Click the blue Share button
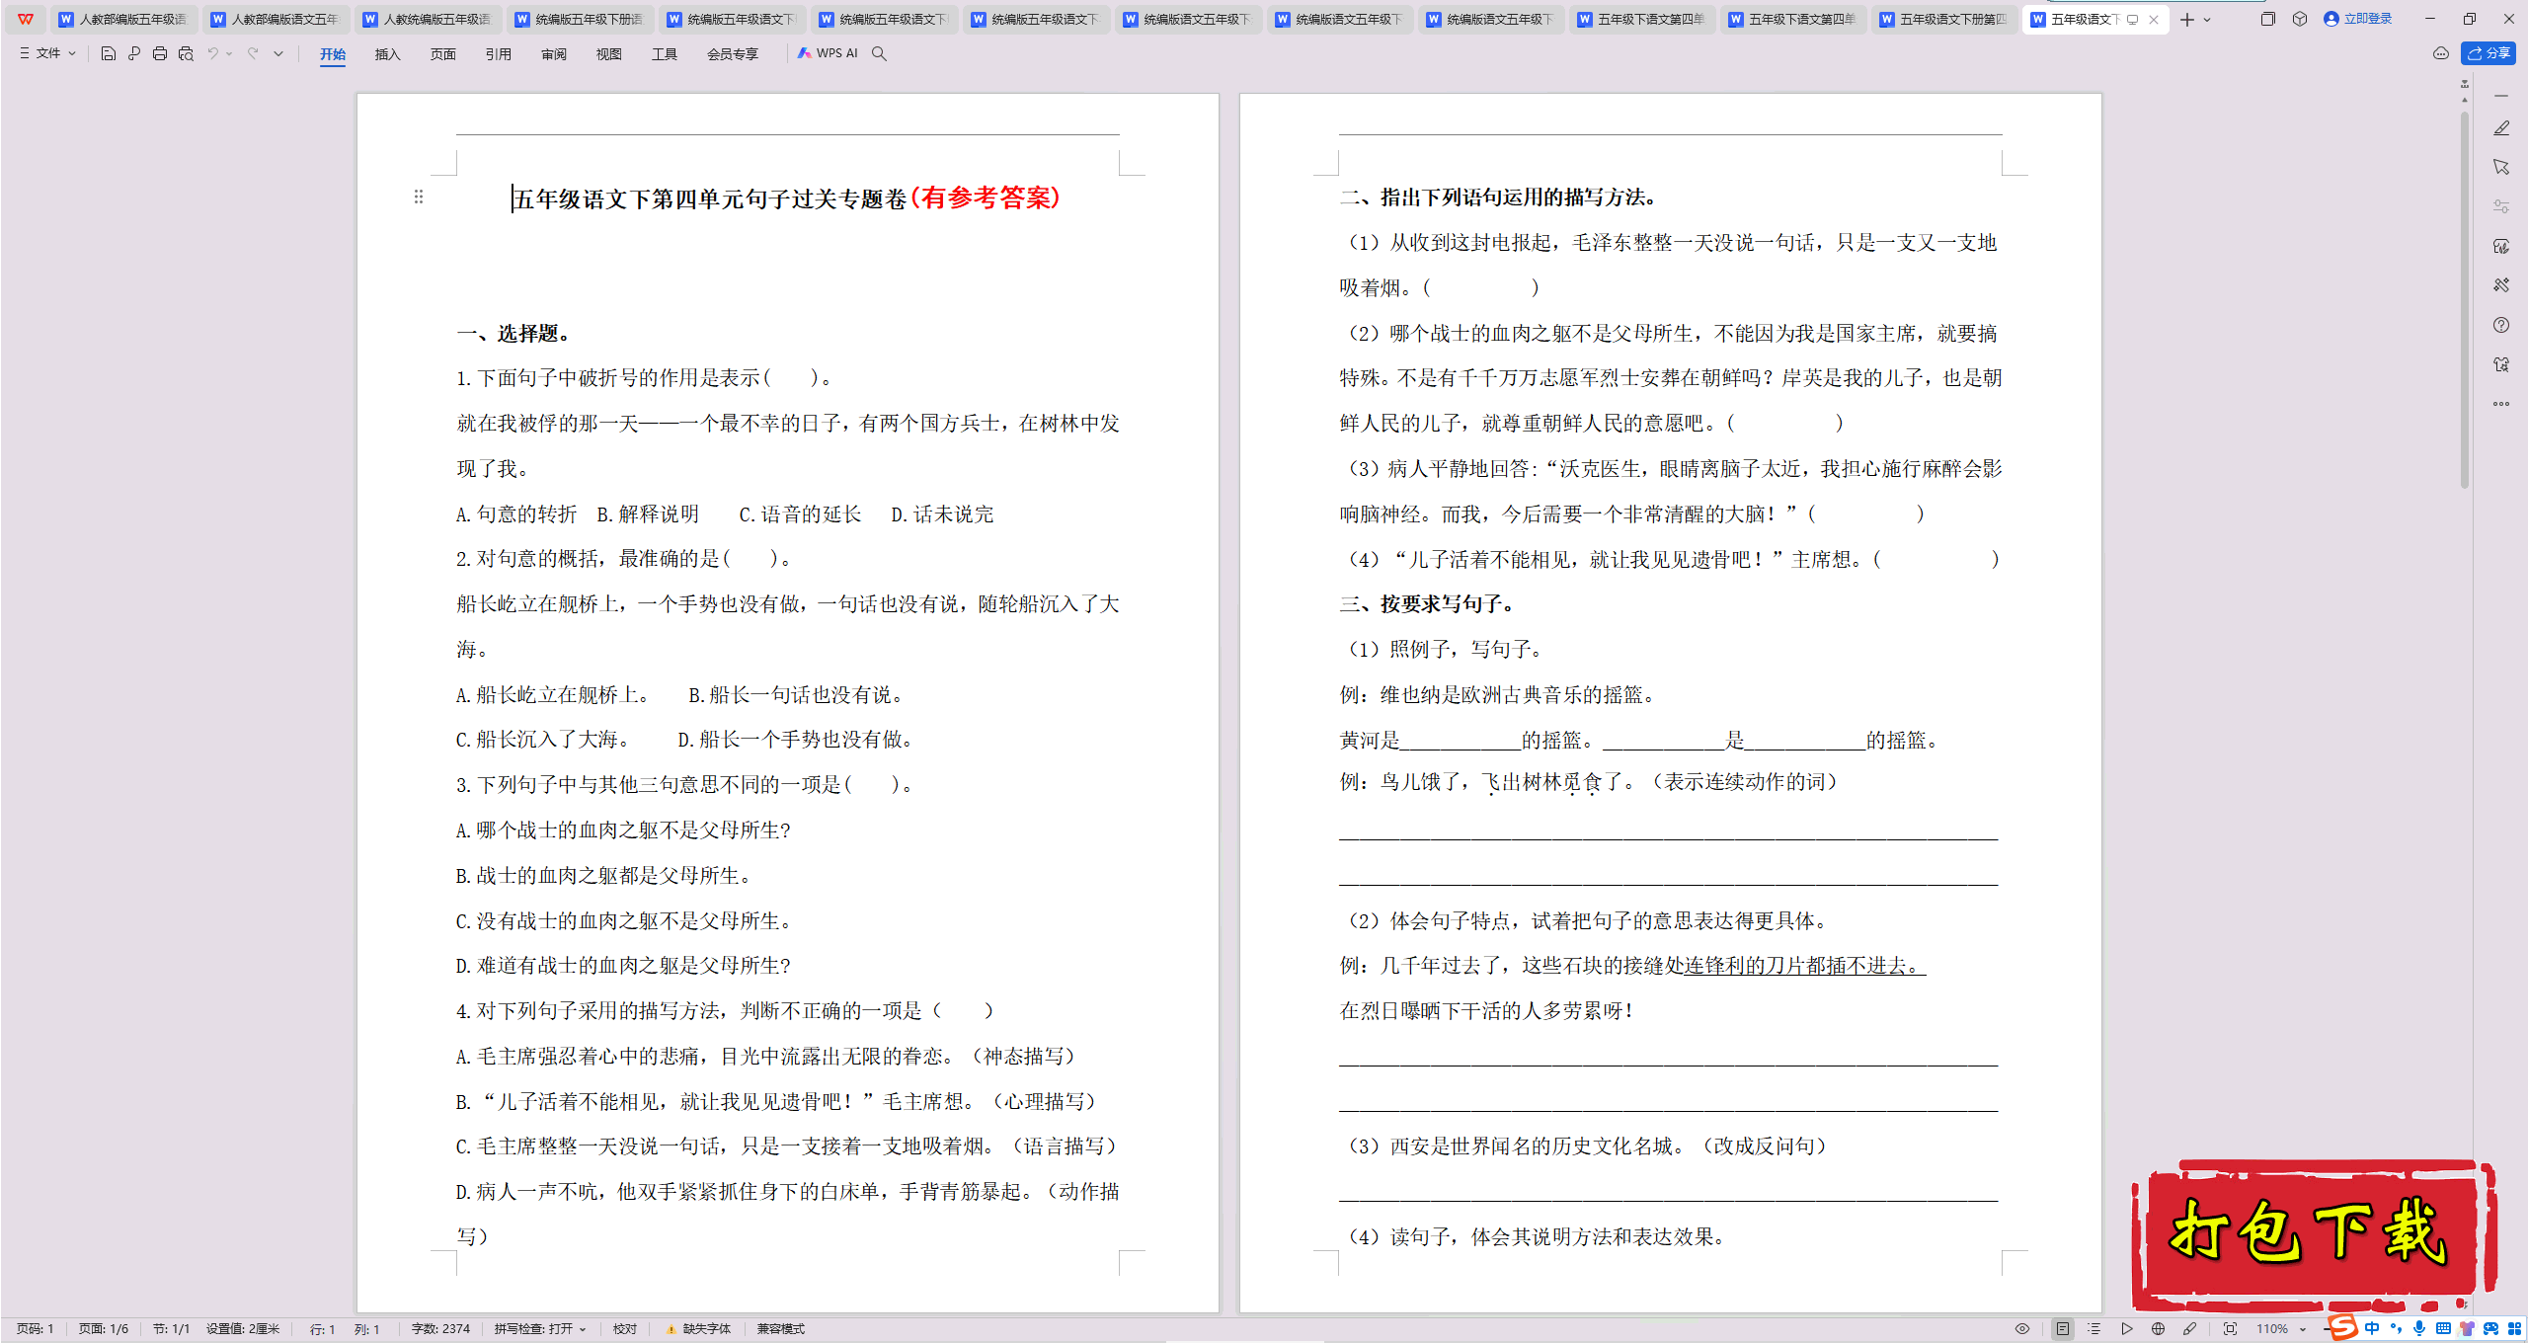Viewport: 2528px width, 1343px height. 2488,53
